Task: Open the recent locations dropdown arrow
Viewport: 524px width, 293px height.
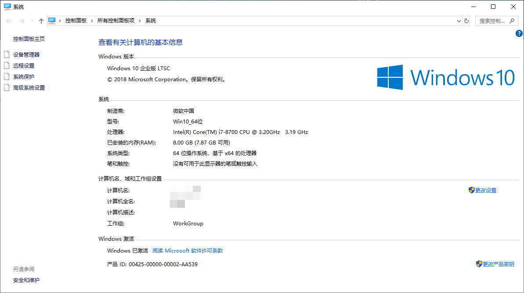Action: pyautogui.click(x=32, y=21)
